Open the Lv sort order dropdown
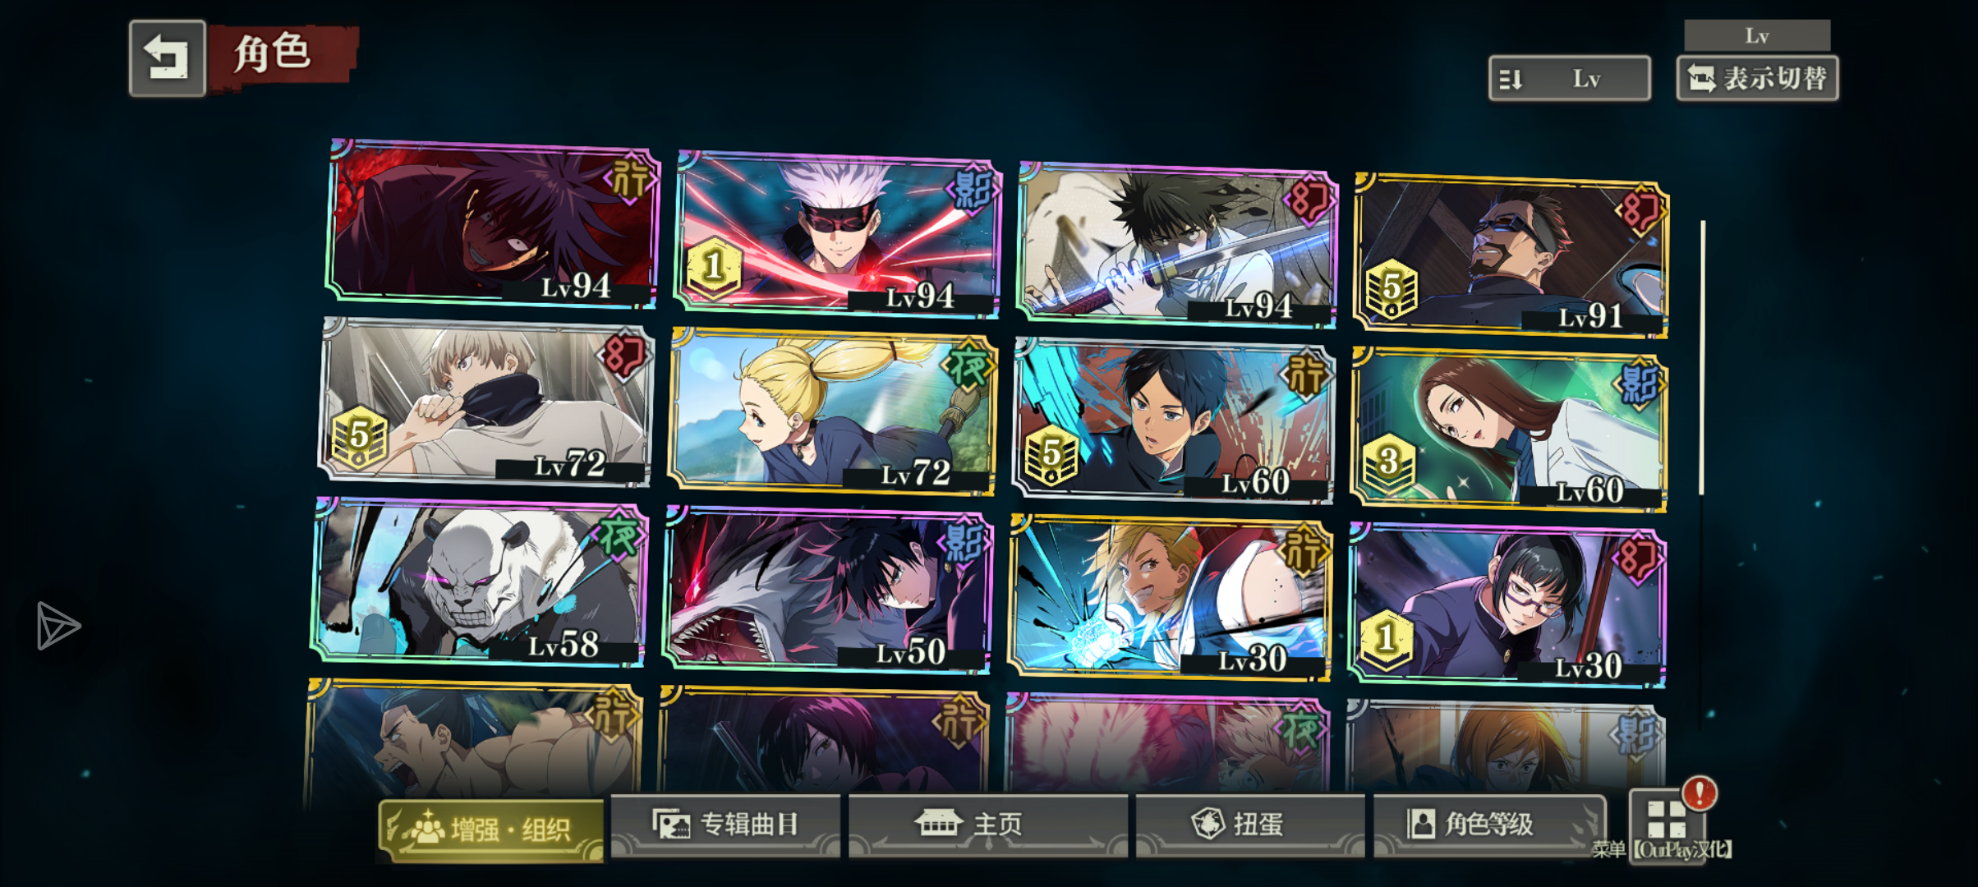This screenshot has height=887, width=1978. (1570, 79)
